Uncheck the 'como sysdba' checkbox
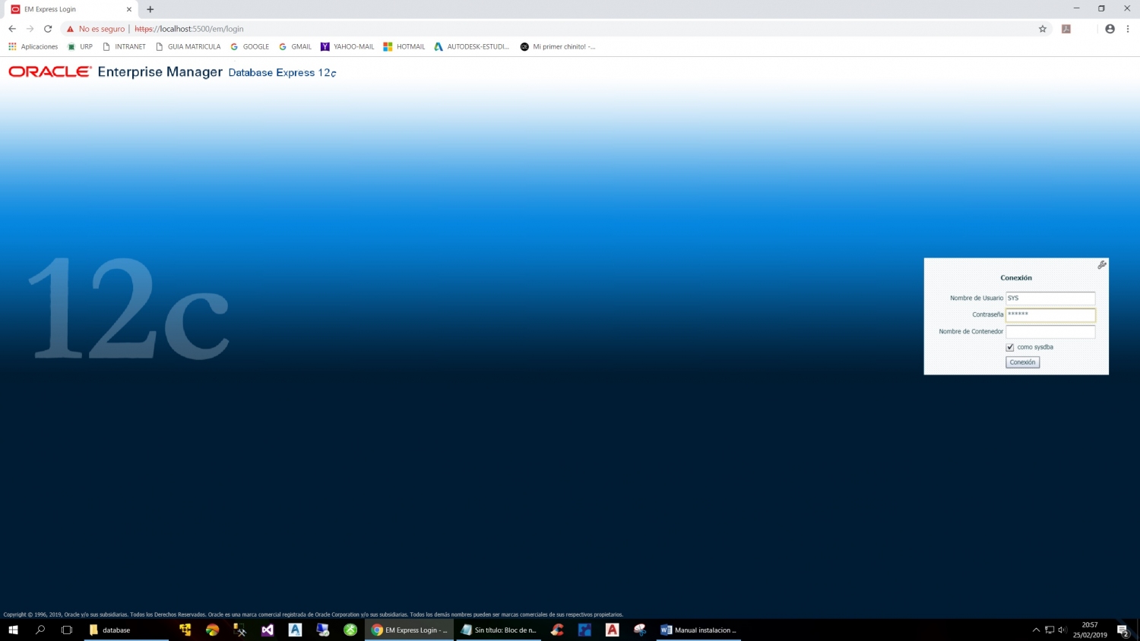 (x=1010, y=347)
